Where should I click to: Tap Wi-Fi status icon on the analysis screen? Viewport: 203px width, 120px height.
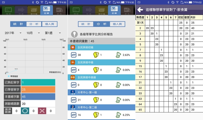pos(110,2)
